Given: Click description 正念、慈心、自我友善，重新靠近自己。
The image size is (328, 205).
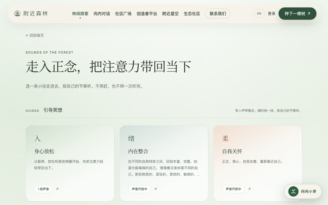Looking at the screenshot, I should (253, 161).
